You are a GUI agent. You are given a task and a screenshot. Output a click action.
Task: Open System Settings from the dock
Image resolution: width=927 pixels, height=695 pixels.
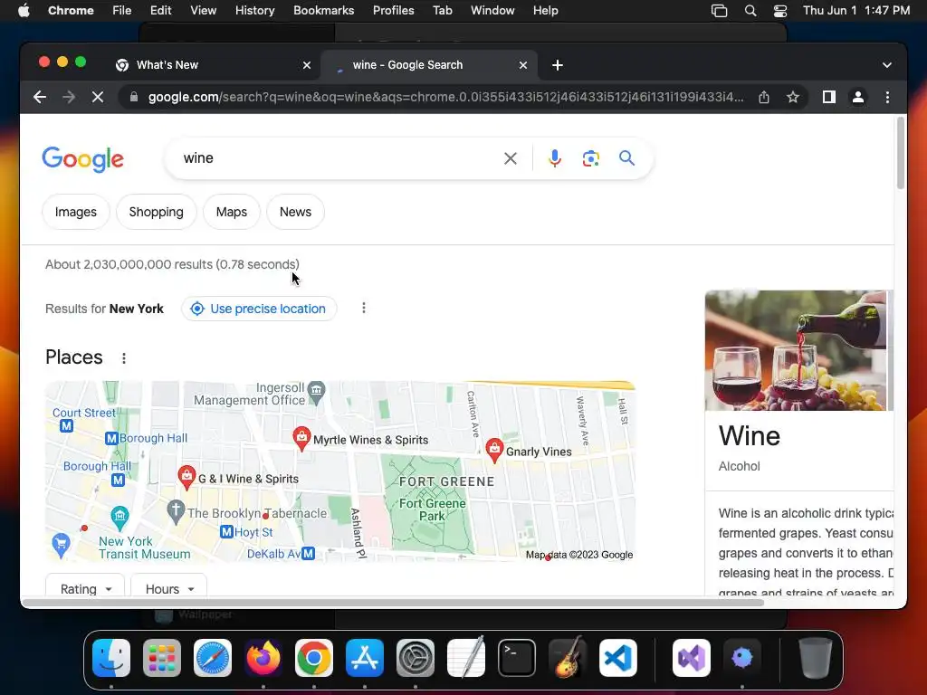point(415,658)
